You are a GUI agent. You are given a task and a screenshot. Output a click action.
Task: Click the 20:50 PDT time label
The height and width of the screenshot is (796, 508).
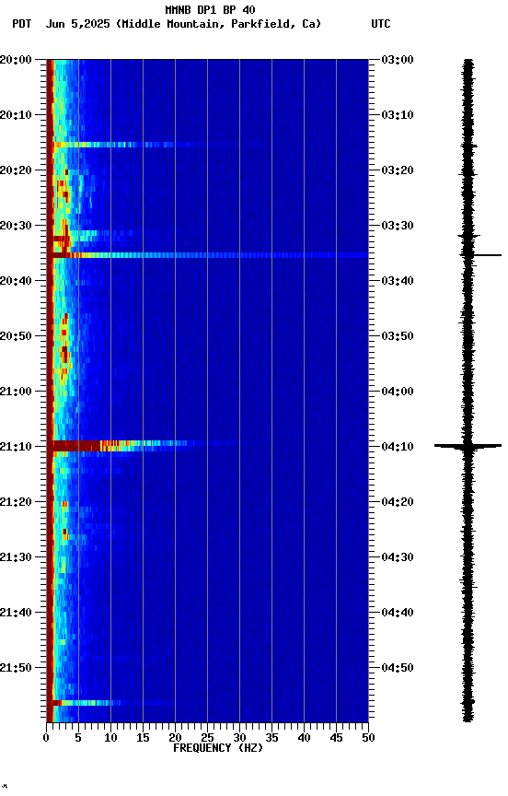(x=16, y=336)
